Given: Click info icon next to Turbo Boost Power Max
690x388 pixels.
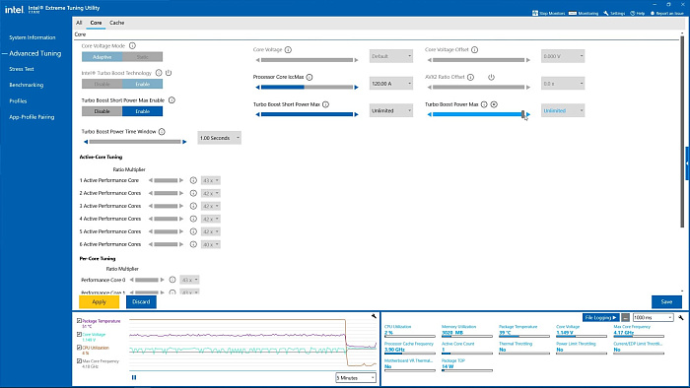Looking at the screenshot, I should [x=484, y=104].
